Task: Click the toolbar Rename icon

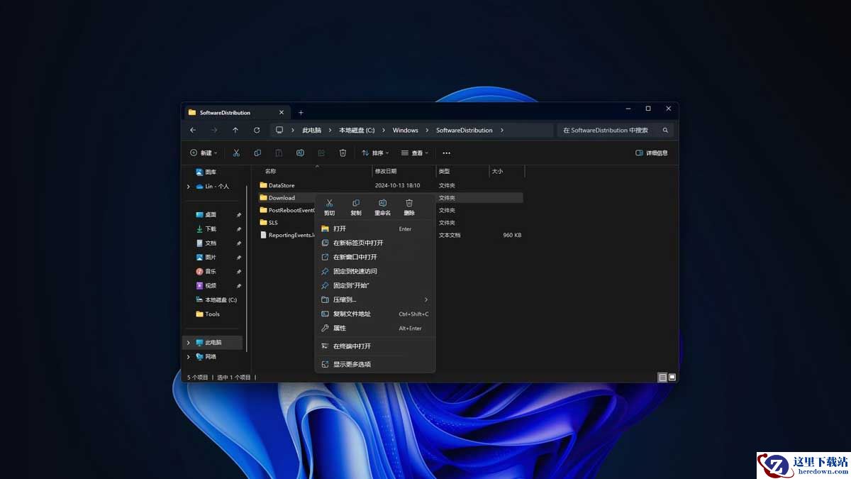Action: (x=300, y=153)
